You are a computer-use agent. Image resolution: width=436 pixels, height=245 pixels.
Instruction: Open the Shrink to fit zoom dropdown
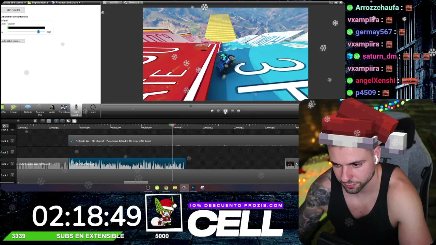click(x=133, y=3)
